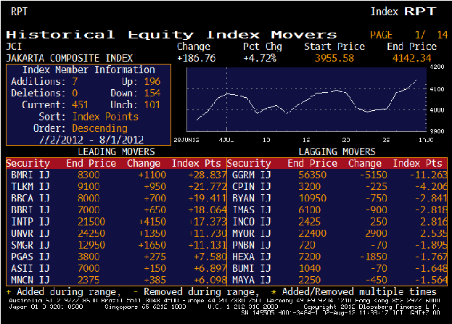This screenshot has width=452, height=324.
Task: Click the RPT label at top left
Action: tap(20, 11)
